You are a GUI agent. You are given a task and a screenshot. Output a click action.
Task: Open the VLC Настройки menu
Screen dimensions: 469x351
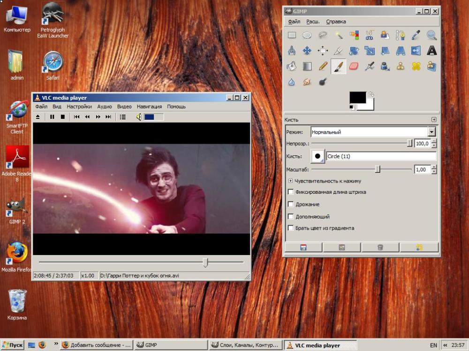pos(79,107)
